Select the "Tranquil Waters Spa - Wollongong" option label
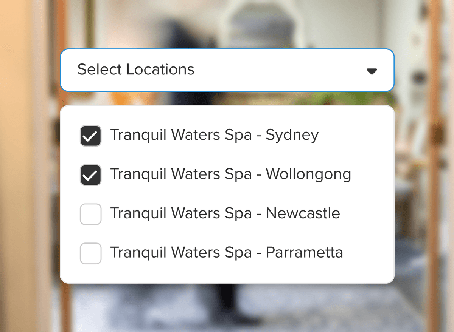This screenshot has width=454, height=332. tap(230, 174)
